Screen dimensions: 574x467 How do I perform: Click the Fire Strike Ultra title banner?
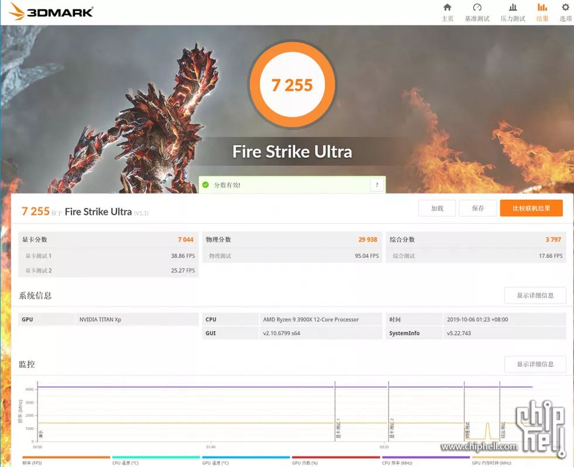click(292, 152)
